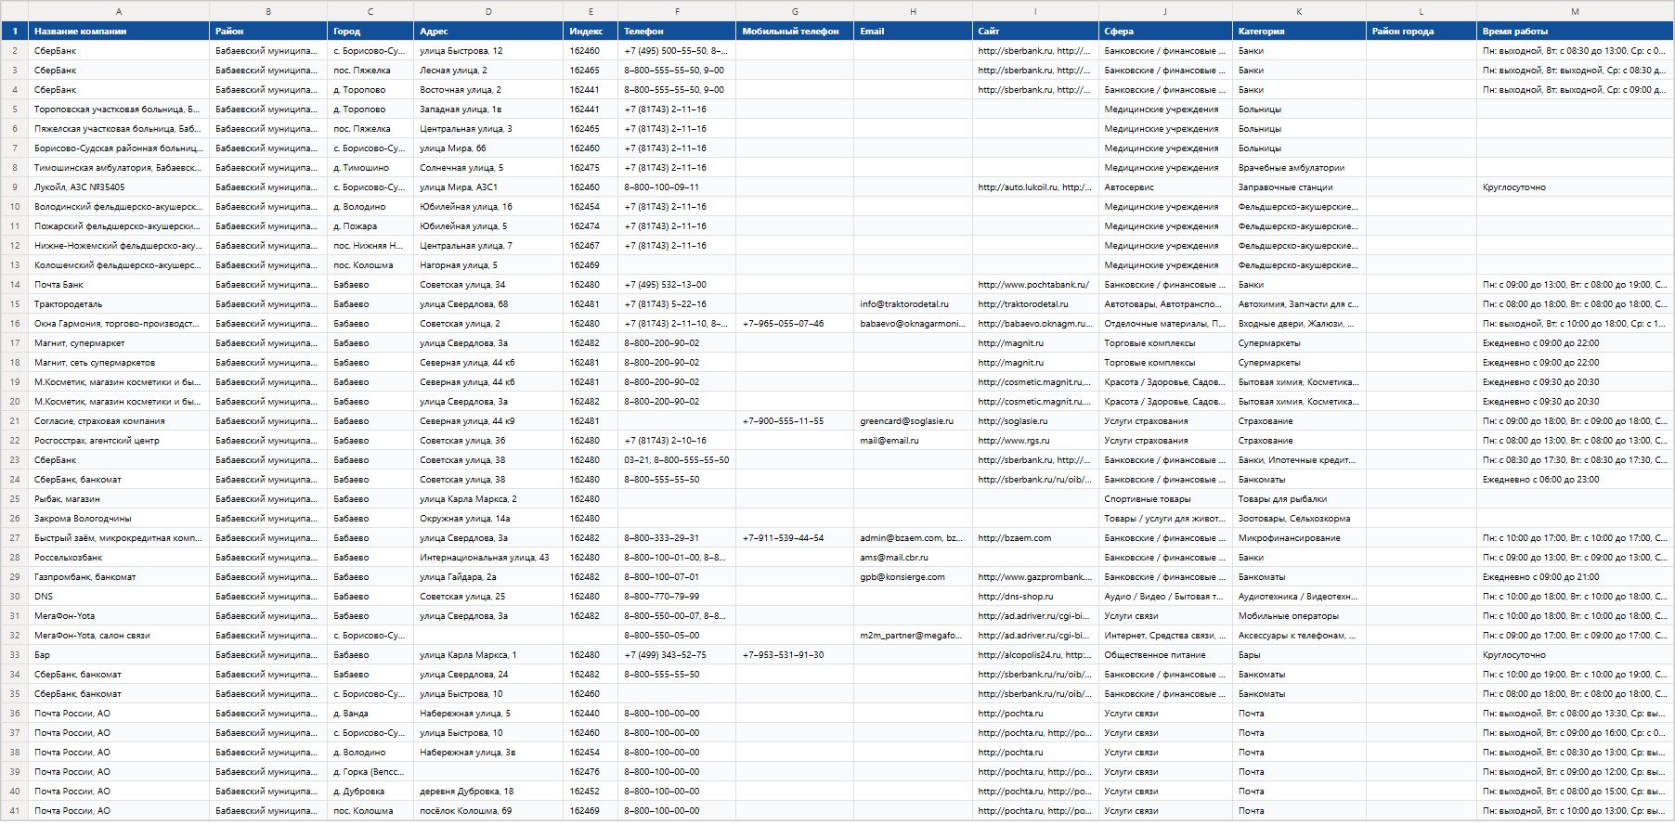The image size is (1675, 837).
Task: Select column M header letter
Action: click(x=1575, y=11)
